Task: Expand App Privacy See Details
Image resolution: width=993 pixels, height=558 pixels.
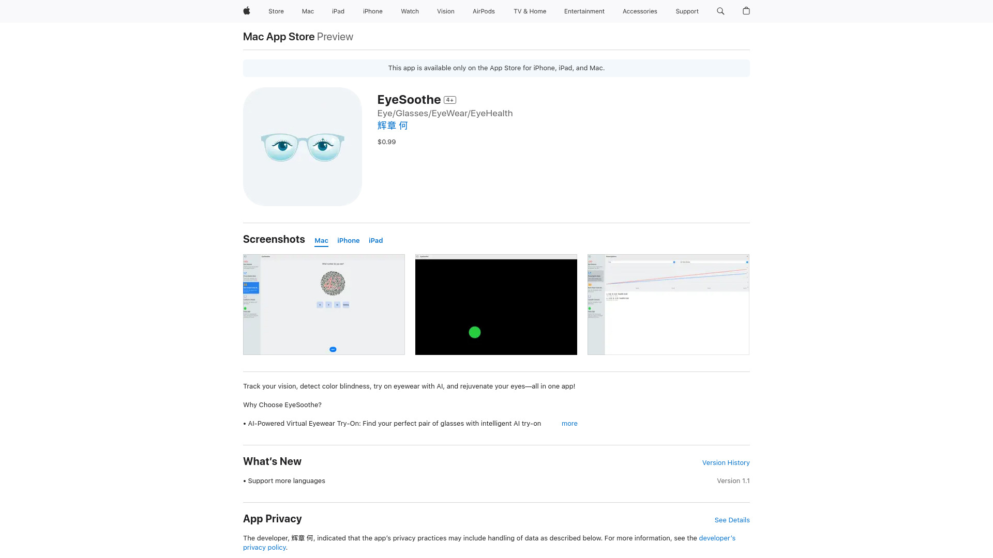Action: pos(732,520)
